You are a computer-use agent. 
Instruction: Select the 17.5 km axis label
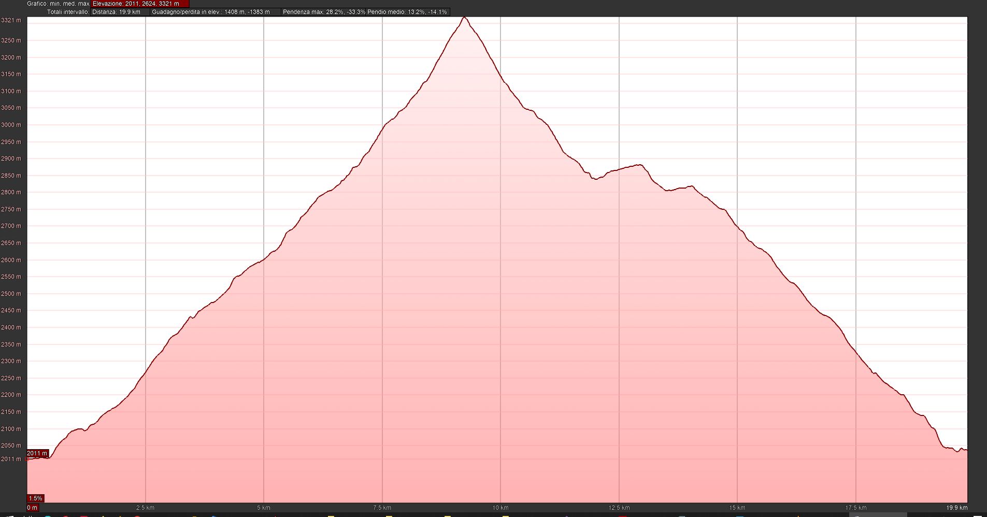(x=856, y=508)
